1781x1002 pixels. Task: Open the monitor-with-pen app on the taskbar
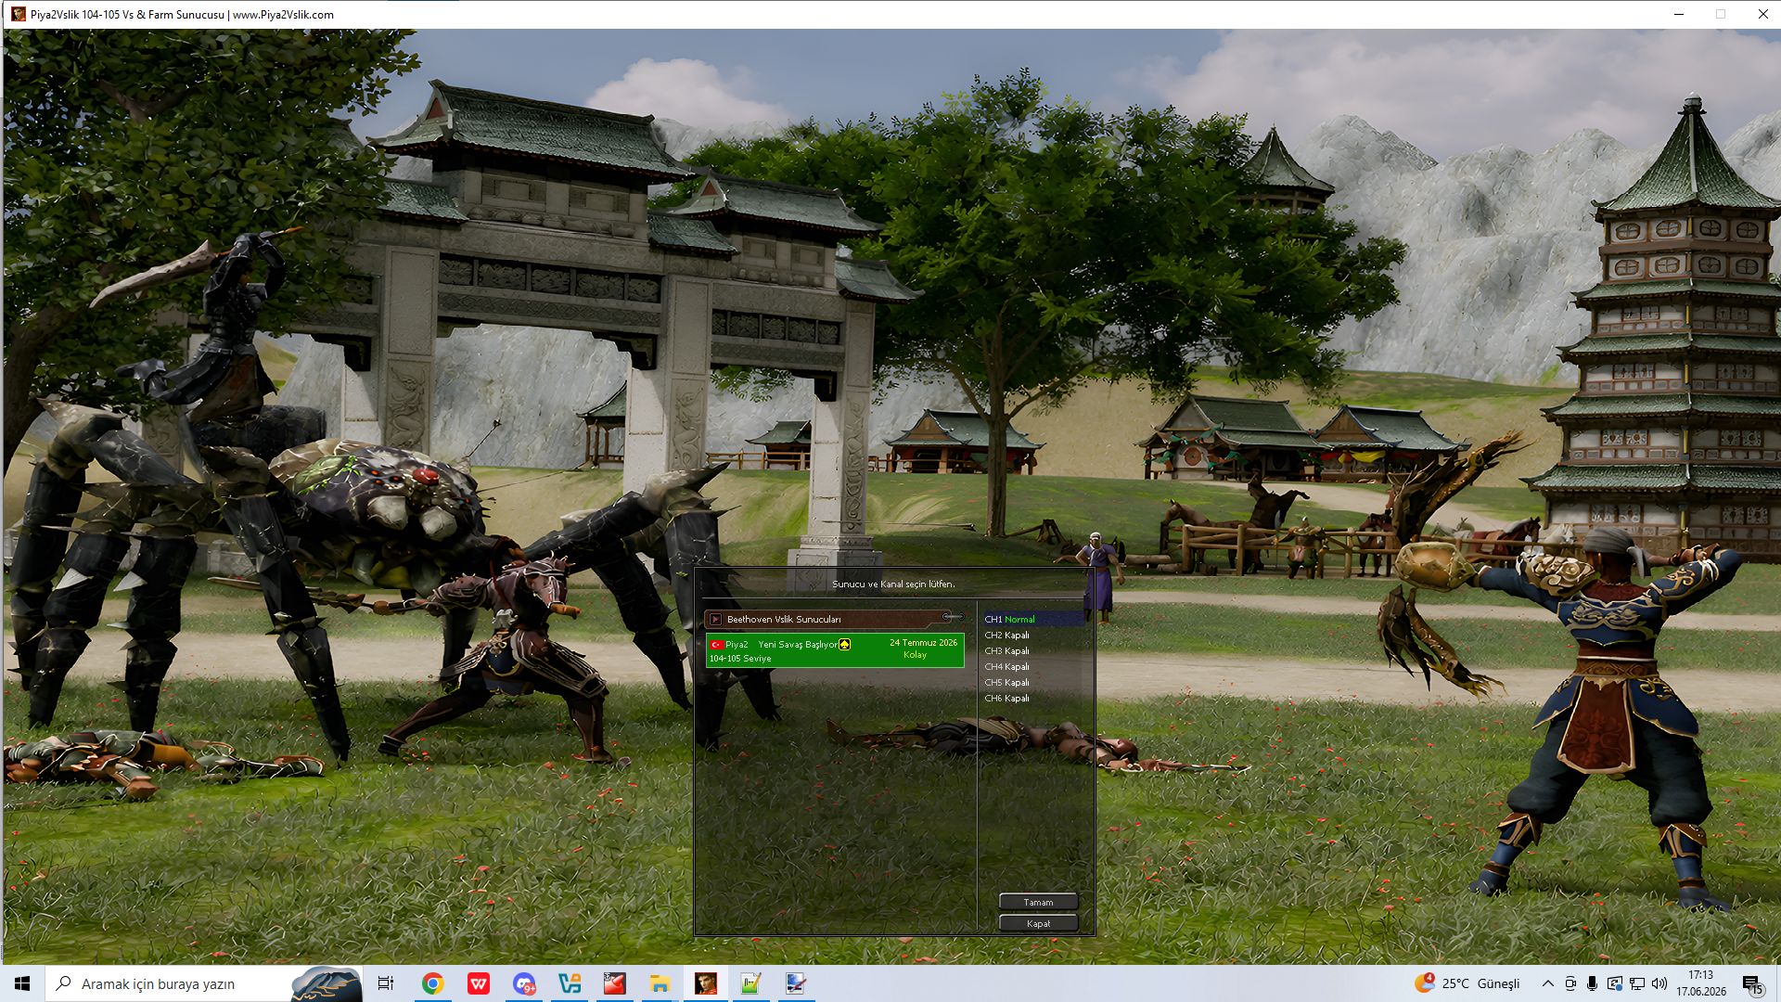[796, 983]
